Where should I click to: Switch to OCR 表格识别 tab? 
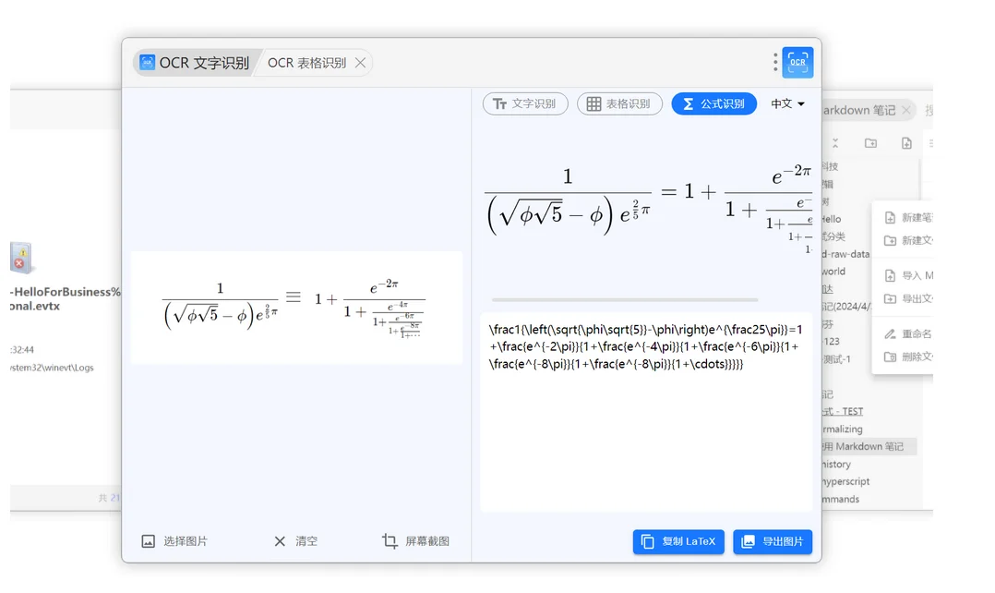click(x=306, y=63)
